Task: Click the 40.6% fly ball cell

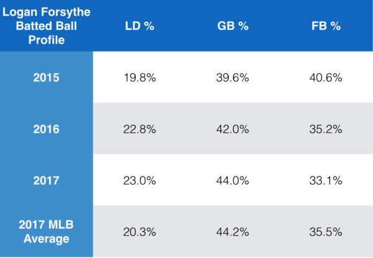Action: 325,78
